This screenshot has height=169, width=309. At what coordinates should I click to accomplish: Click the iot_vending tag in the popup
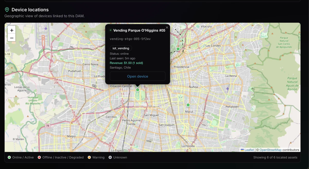[121, 48]
